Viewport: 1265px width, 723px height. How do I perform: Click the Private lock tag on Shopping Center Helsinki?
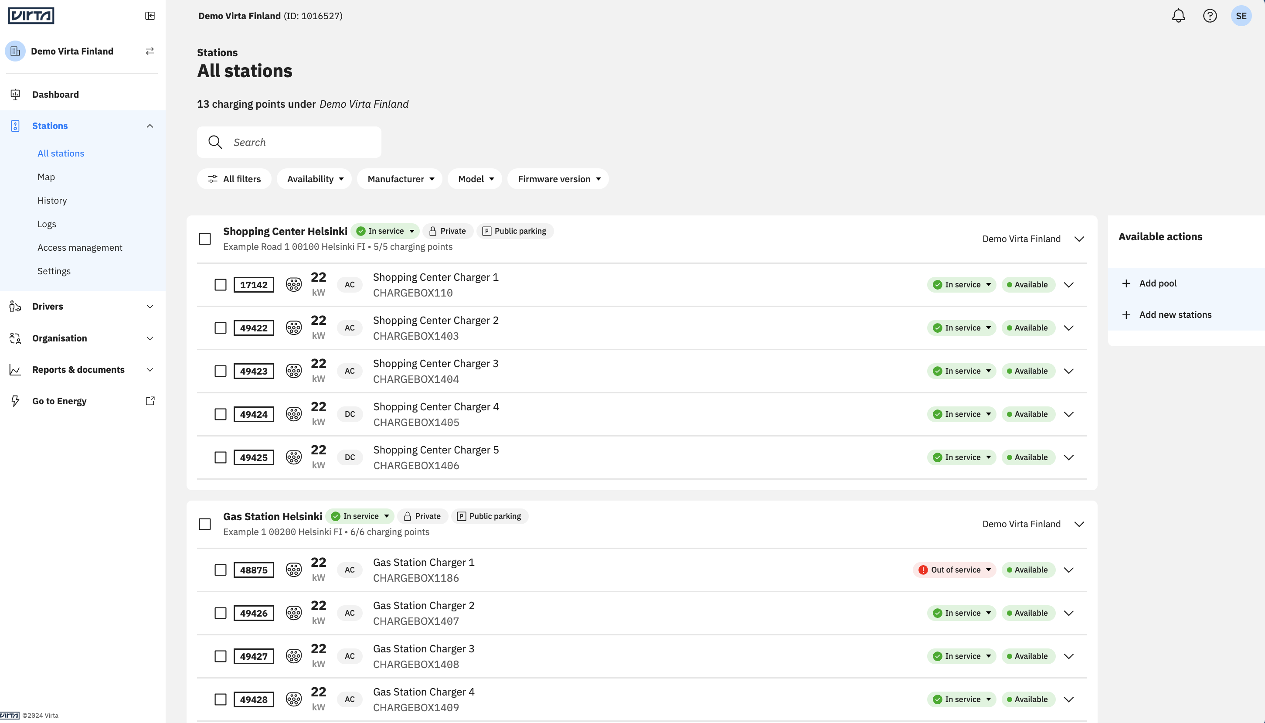coord(448,231)
